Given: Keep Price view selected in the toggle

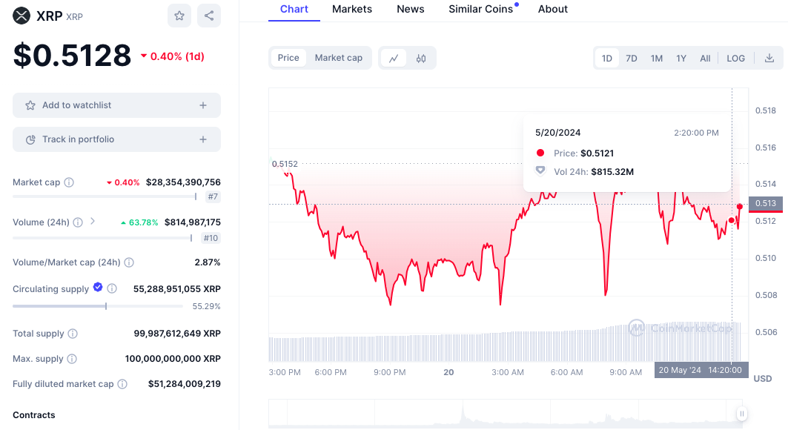Looking at the screenshot, I should click(x=288, y=57).
